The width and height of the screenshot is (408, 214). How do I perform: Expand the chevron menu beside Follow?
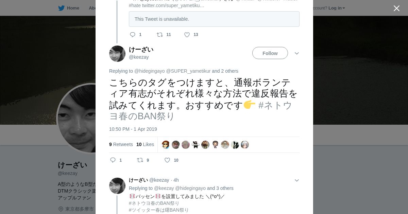pos(297,53)
